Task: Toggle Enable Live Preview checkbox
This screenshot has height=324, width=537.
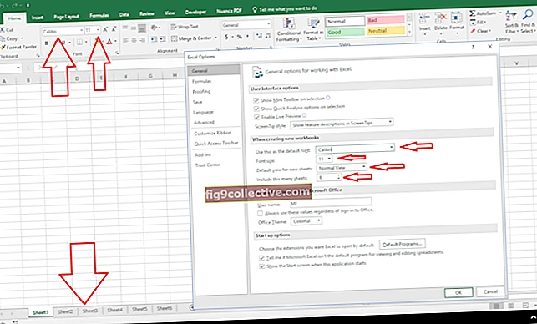Action: (256, 117)
